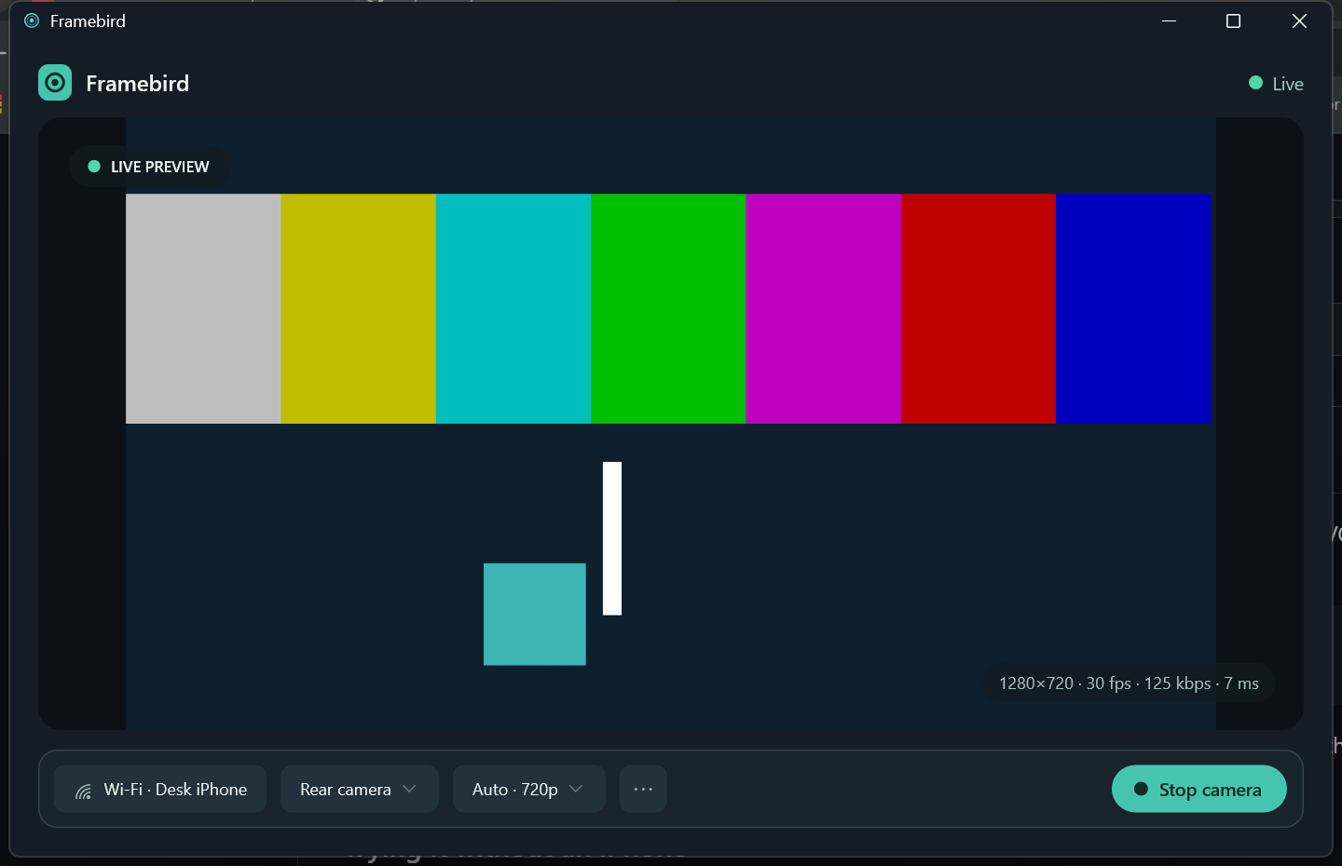Image resolution: width=1342 pixels, height=866 pixels.
Task: Click the green color bar in preview
Action: 668,308
